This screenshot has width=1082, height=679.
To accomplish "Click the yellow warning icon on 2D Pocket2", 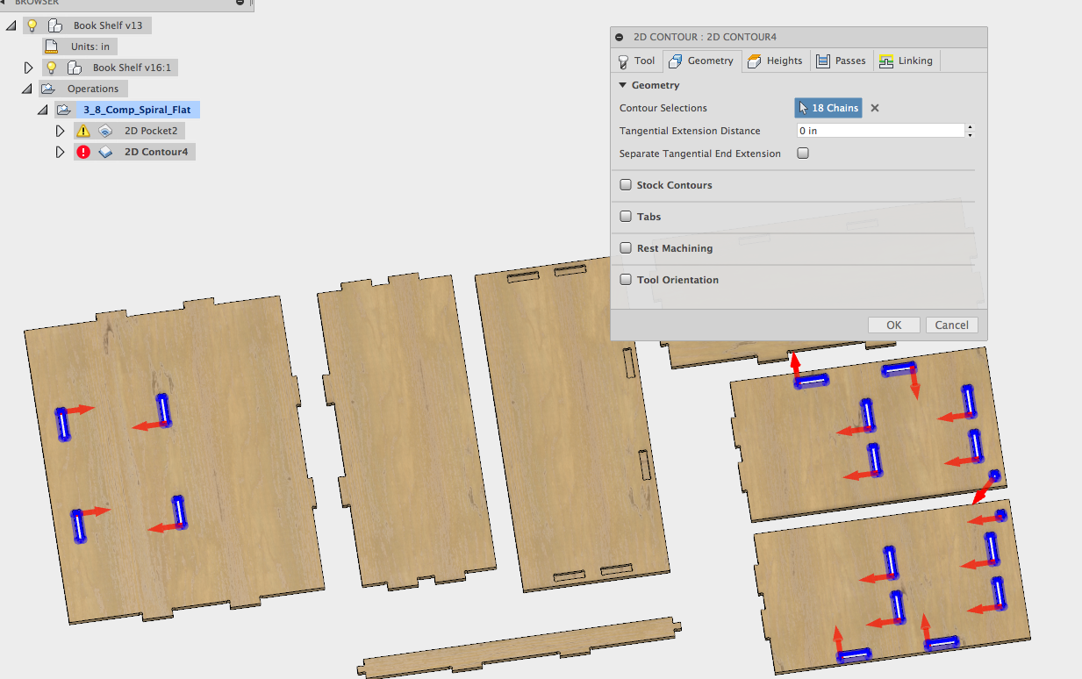I will (x=83, y=131).
